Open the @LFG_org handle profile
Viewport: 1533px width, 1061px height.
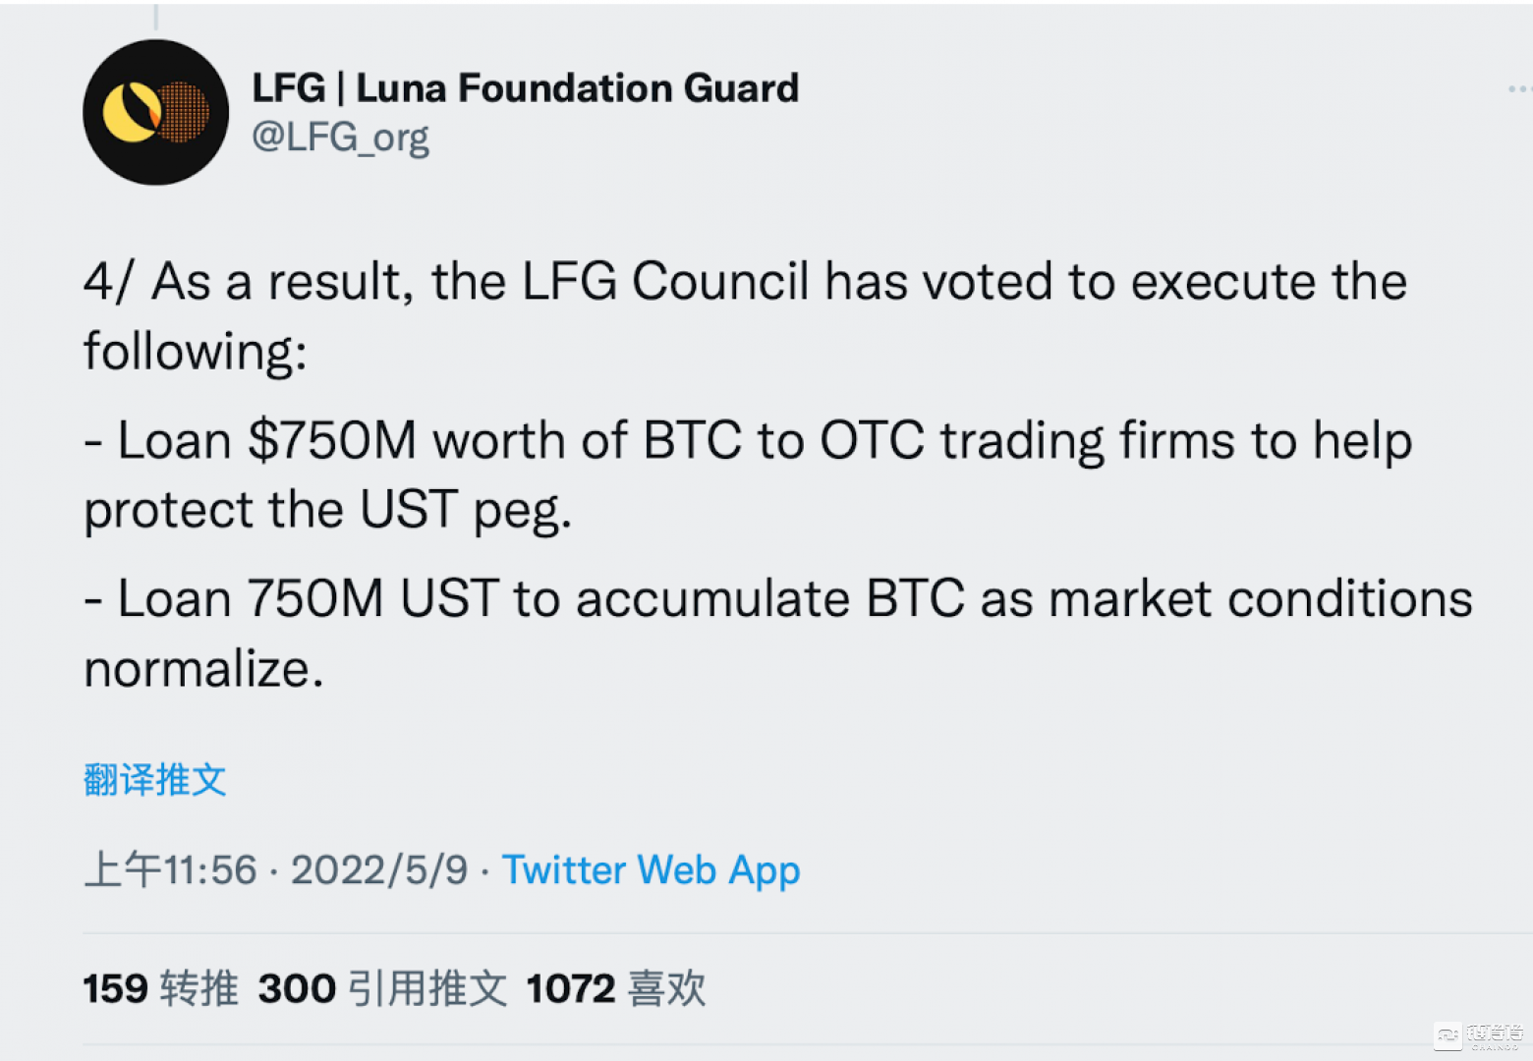coord(340,138)
